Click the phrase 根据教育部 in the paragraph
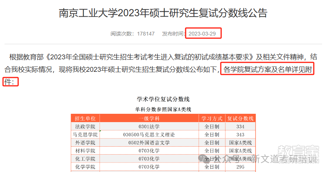Viewport: 327px width, 172px height. click(26, 57)
